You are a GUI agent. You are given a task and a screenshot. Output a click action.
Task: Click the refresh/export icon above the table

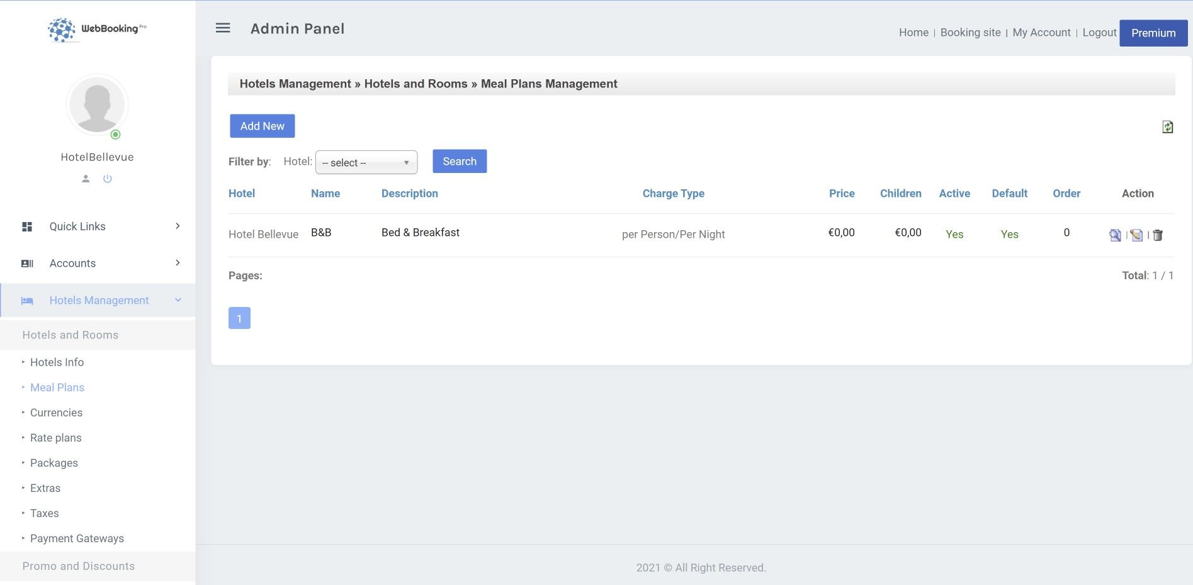point(1167,127)
